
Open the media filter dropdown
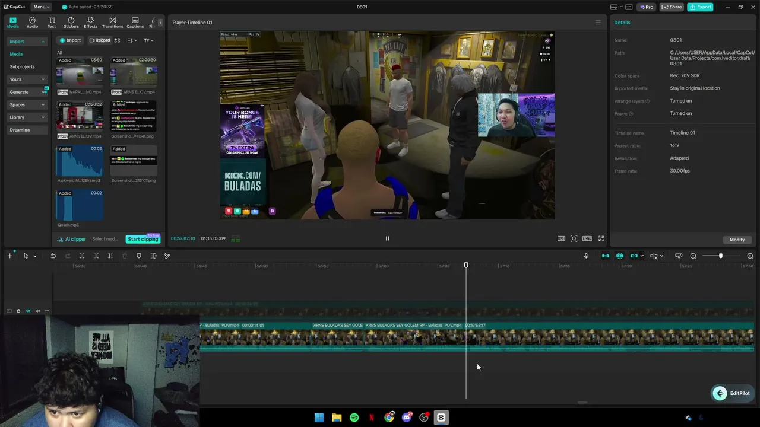point(148,40)
